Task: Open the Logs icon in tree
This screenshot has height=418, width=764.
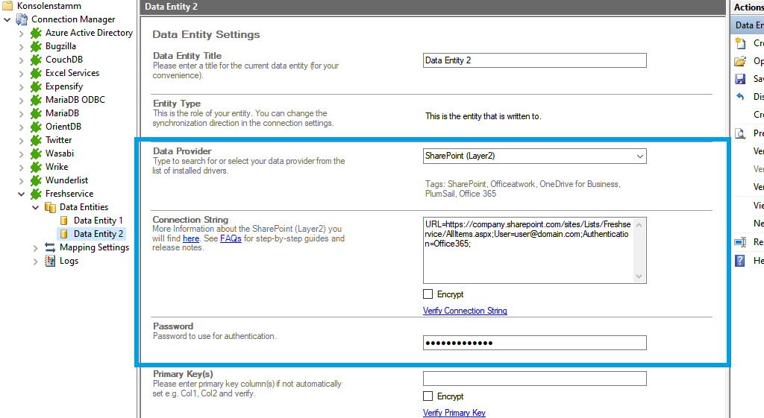Action: pos(50,261)
